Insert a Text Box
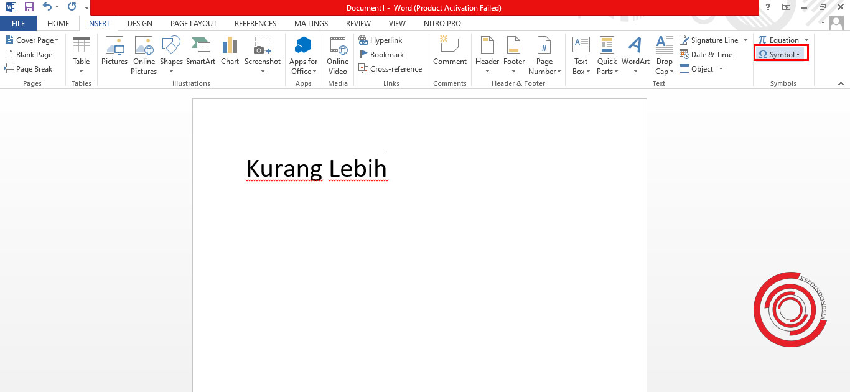This screenshot has height=392, width=850. [581, 55]
